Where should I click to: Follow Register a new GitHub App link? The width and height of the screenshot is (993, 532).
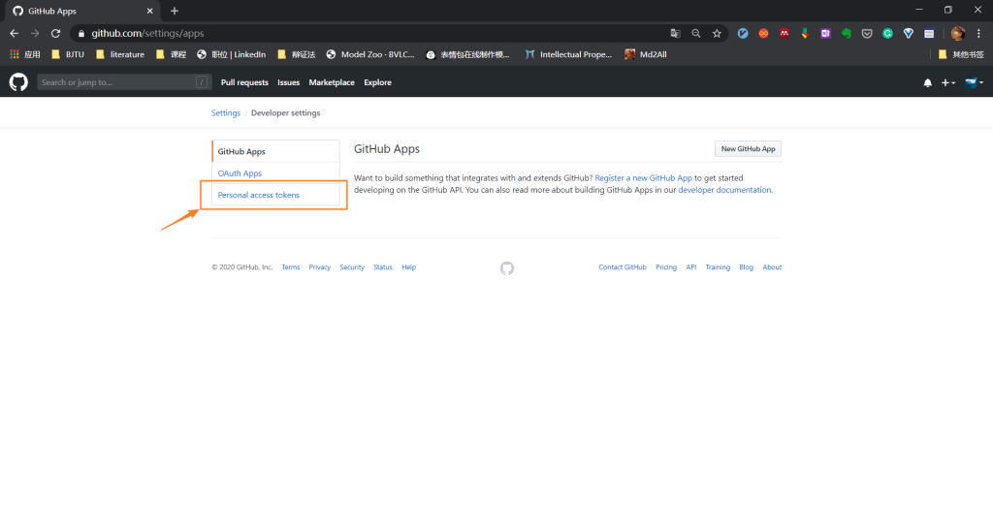[x=644, y=178]
